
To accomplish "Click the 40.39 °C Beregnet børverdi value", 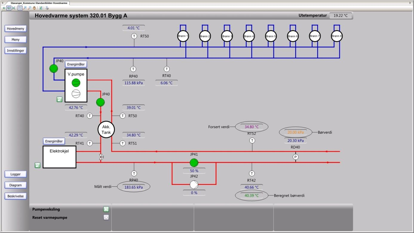I will 252,195.
